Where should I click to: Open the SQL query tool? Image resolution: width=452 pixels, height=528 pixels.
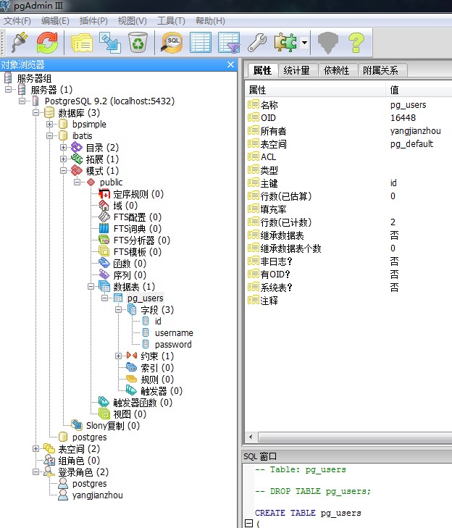(x=172, y=43)
